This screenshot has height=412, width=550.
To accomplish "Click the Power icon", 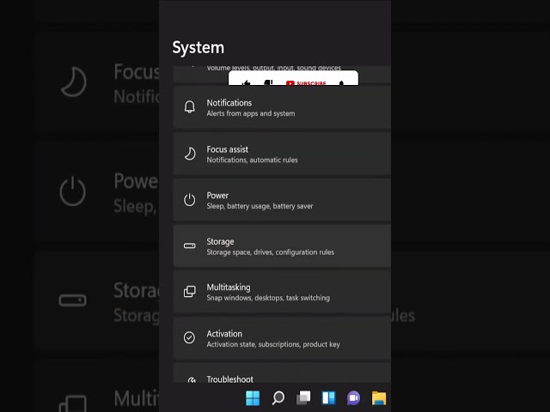I will (x=190, y=200).
